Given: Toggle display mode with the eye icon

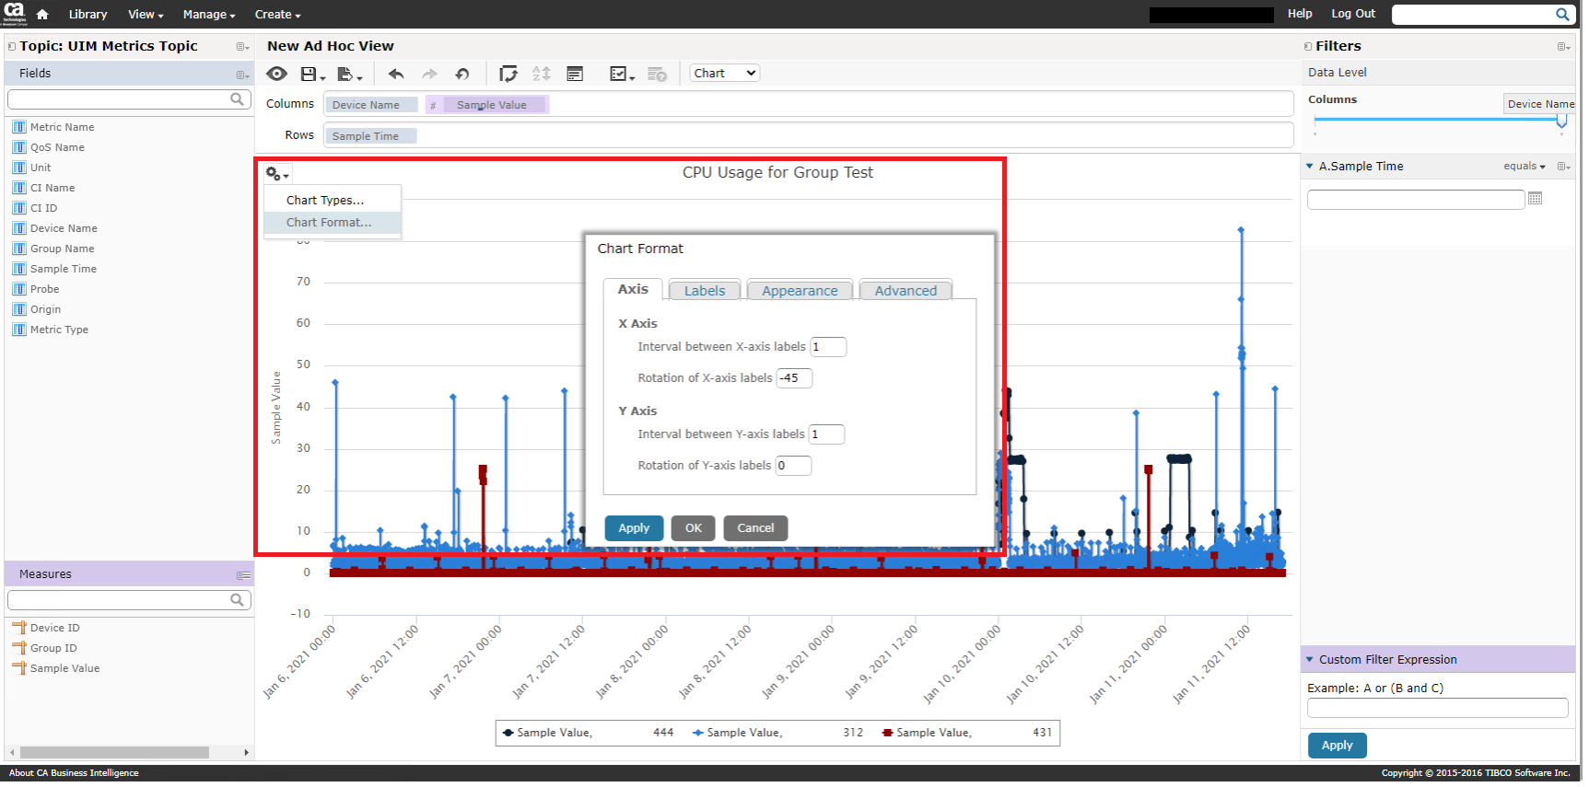Looking at the screenshot, I should click(276, 74).
